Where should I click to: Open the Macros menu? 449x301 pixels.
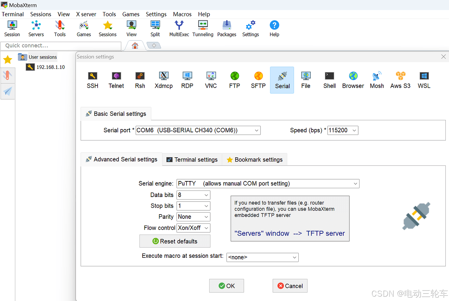[182, 14]
